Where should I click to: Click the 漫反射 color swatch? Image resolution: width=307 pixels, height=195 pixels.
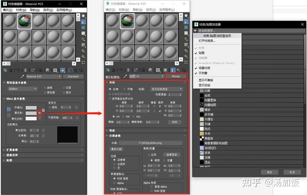[31, 113]
